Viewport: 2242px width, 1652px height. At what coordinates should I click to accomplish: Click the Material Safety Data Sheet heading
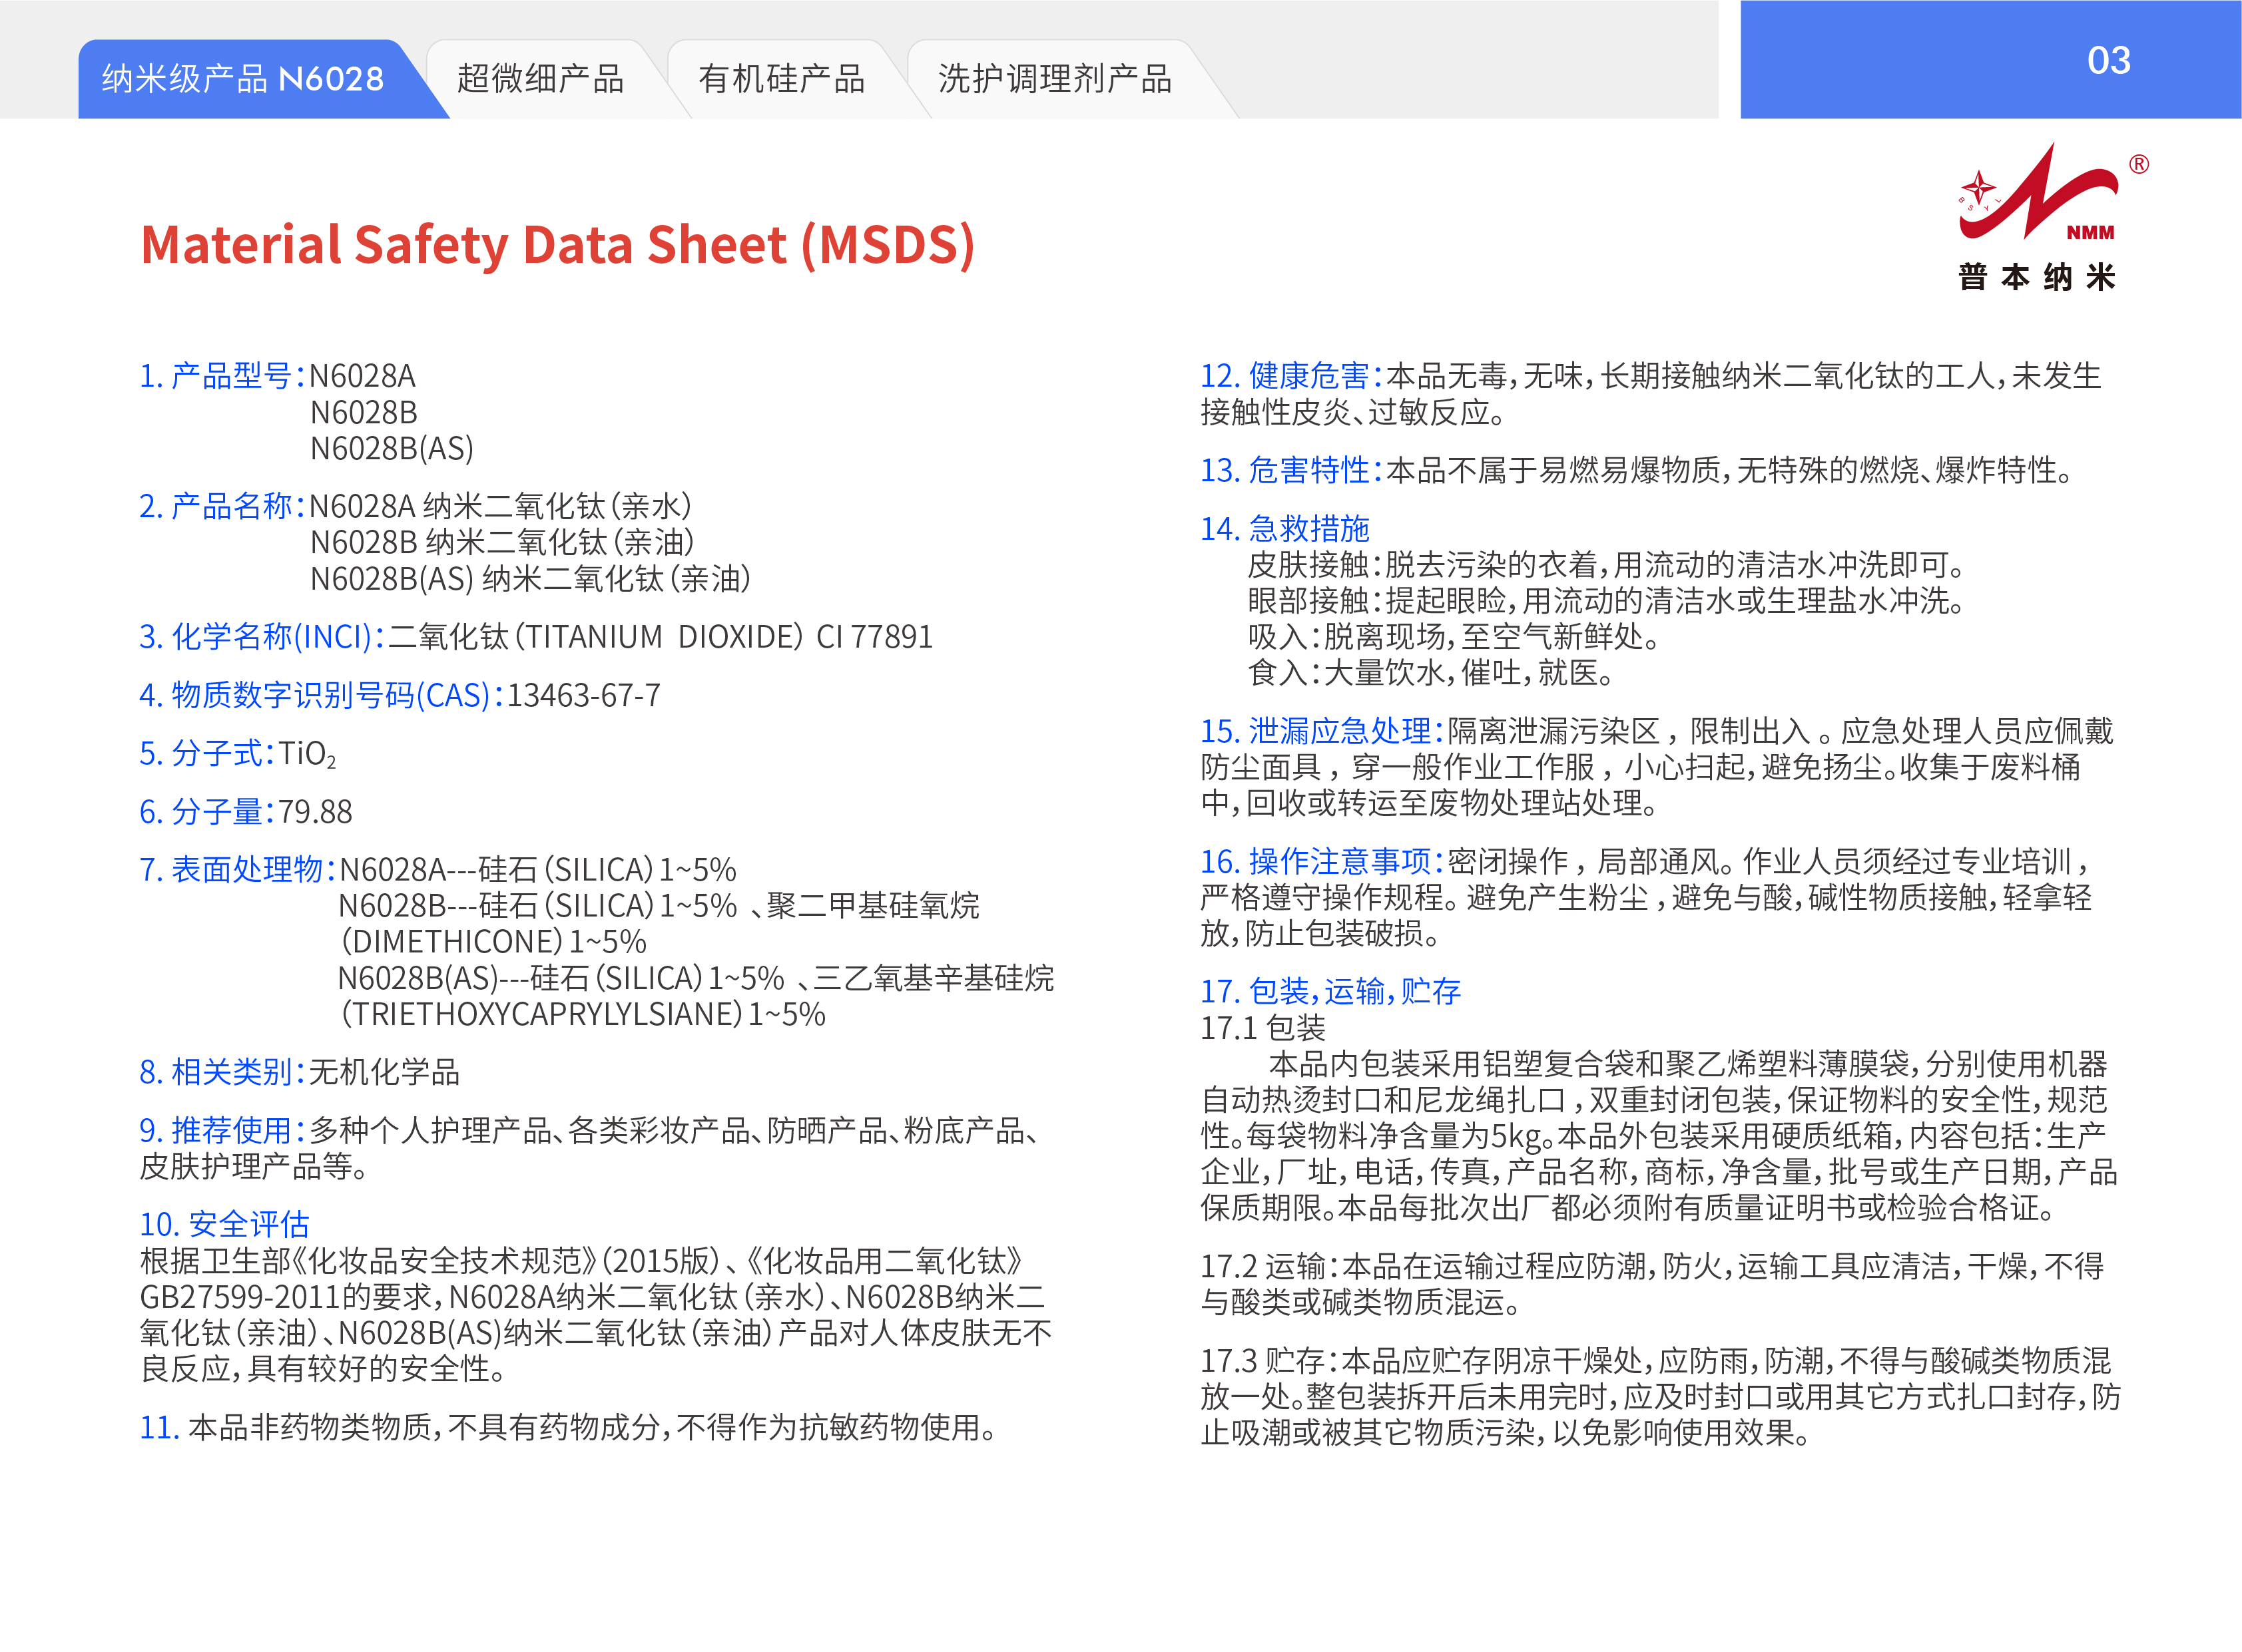click(x=557, y=245)
